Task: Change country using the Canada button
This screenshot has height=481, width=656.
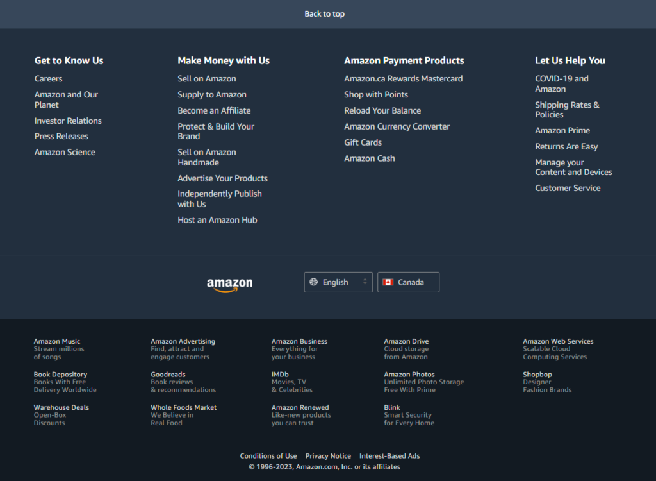Action: 408,282
